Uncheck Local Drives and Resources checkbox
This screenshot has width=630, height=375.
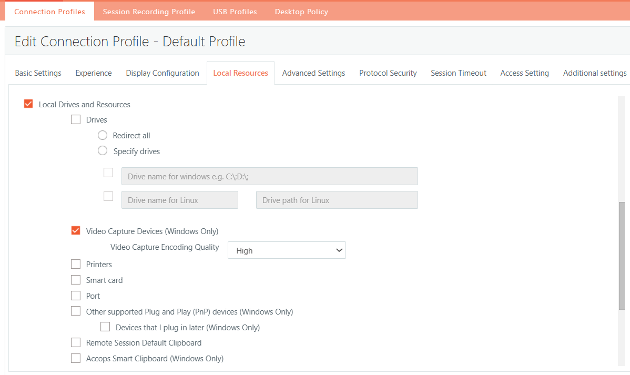coord(28,104)
